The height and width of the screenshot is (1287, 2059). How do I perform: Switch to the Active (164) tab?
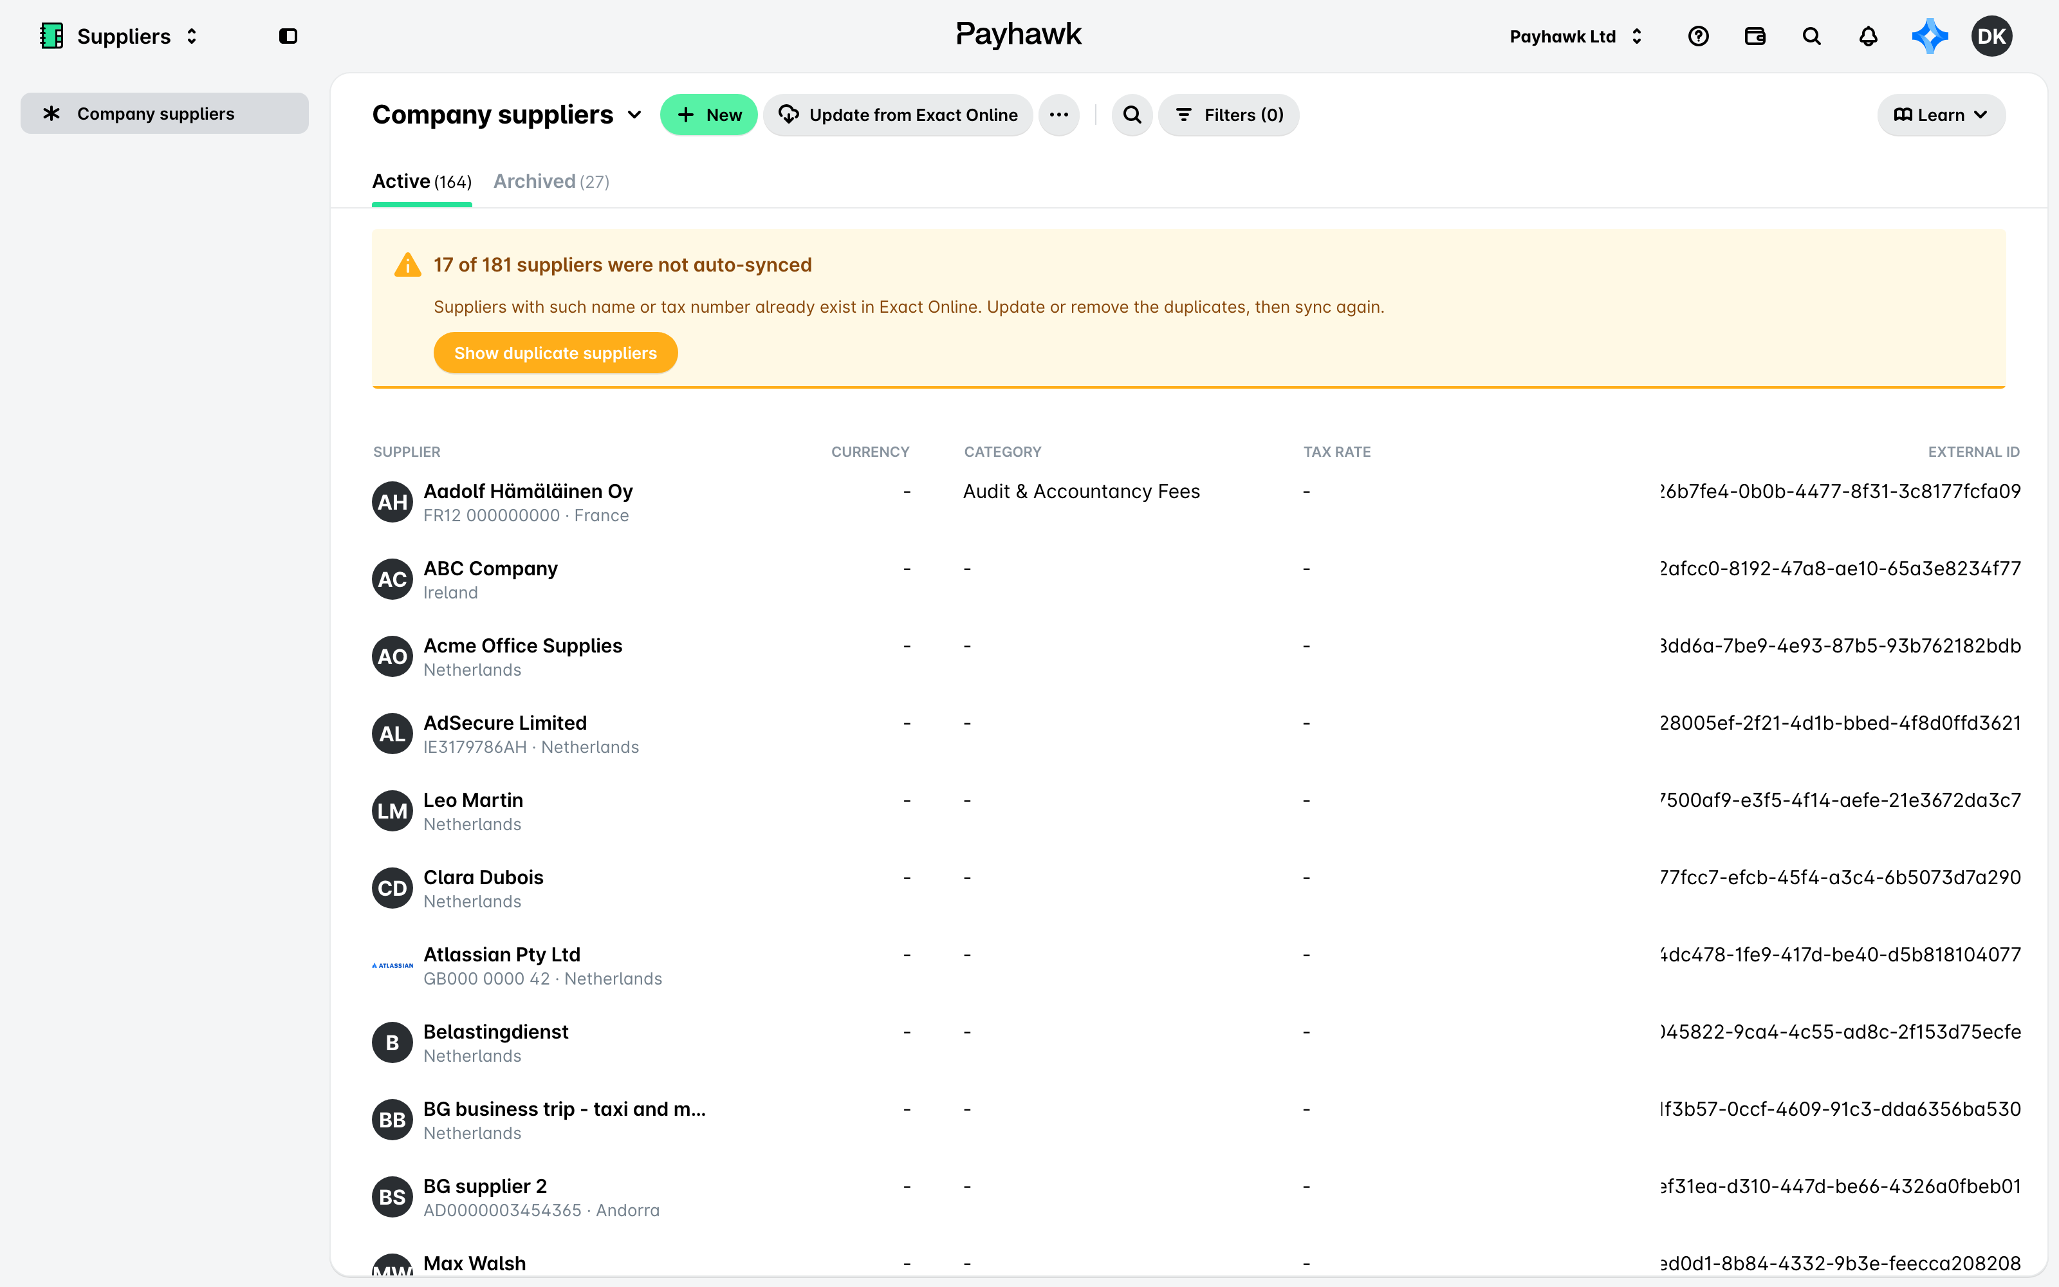[422, 182]
